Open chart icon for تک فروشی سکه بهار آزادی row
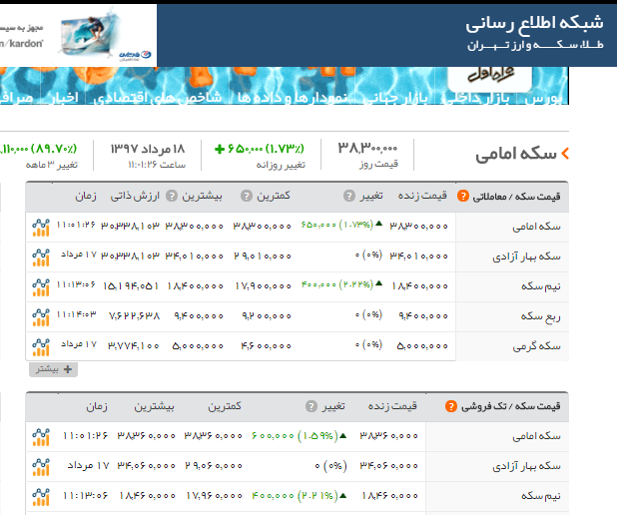Image resolution: width=617 pixels, height=515 pixels. point(41,467)
